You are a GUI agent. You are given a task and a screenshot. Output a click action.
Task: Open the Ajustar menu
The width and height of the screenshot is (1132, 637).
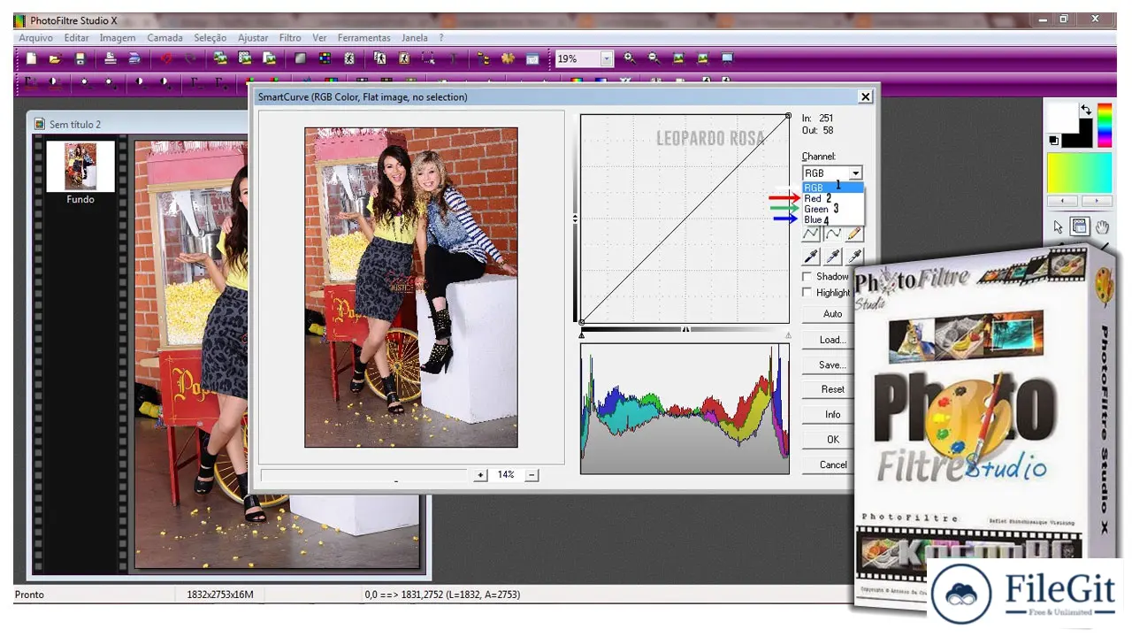pos(253,38)
